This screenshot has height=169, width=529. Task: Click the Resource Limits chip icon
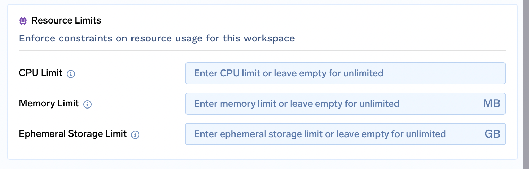click(23, 21)
